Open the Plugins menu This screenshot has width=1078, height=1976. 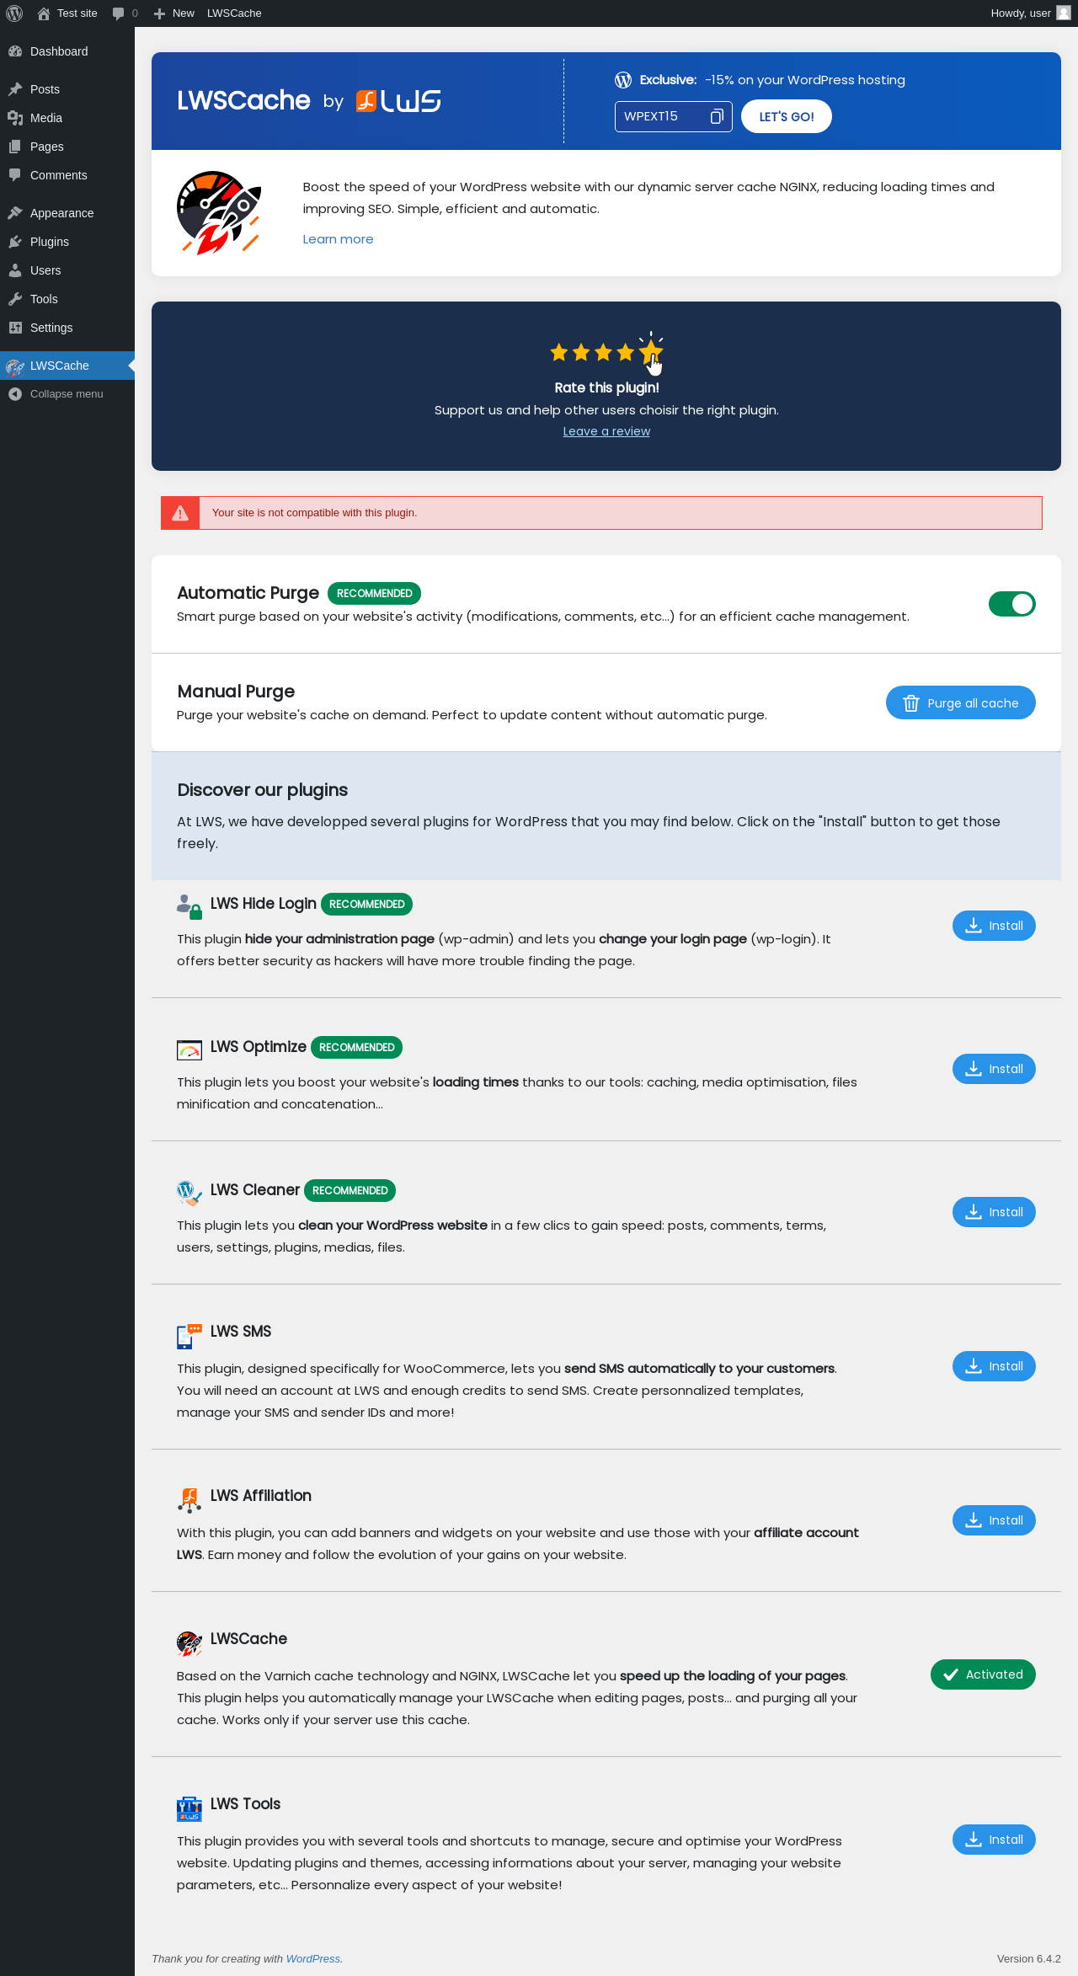pos(49,242)
